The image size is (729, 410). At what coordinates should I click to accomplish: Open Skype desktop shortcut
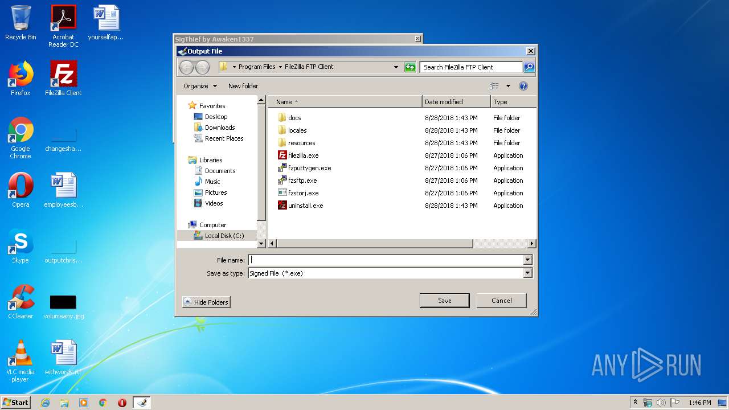click(x=21, y=246)
